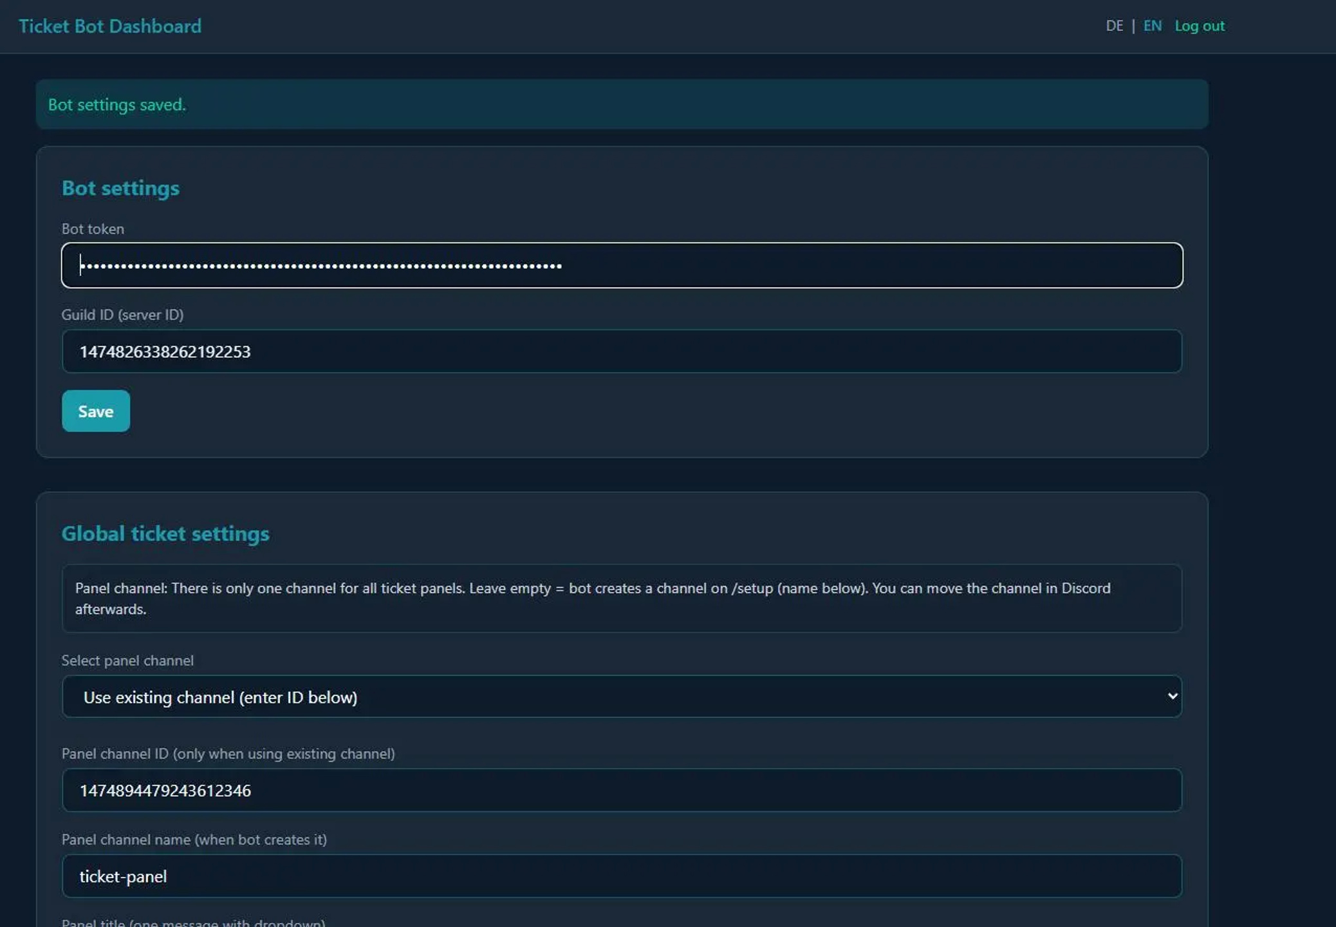Click the 'Panel channel ID' label
The width and height of the screenshot is (1336, 927).
(228, 754)
